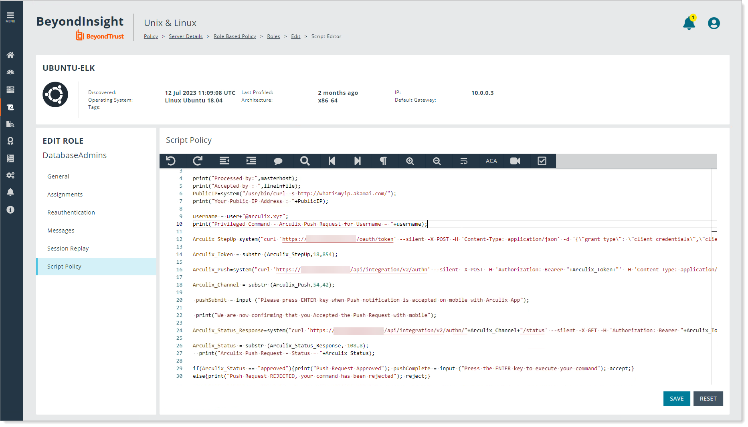This screenshot has width=748, height=427.
Task: Zoom in the script editor
Action: (x=410, y=161)
